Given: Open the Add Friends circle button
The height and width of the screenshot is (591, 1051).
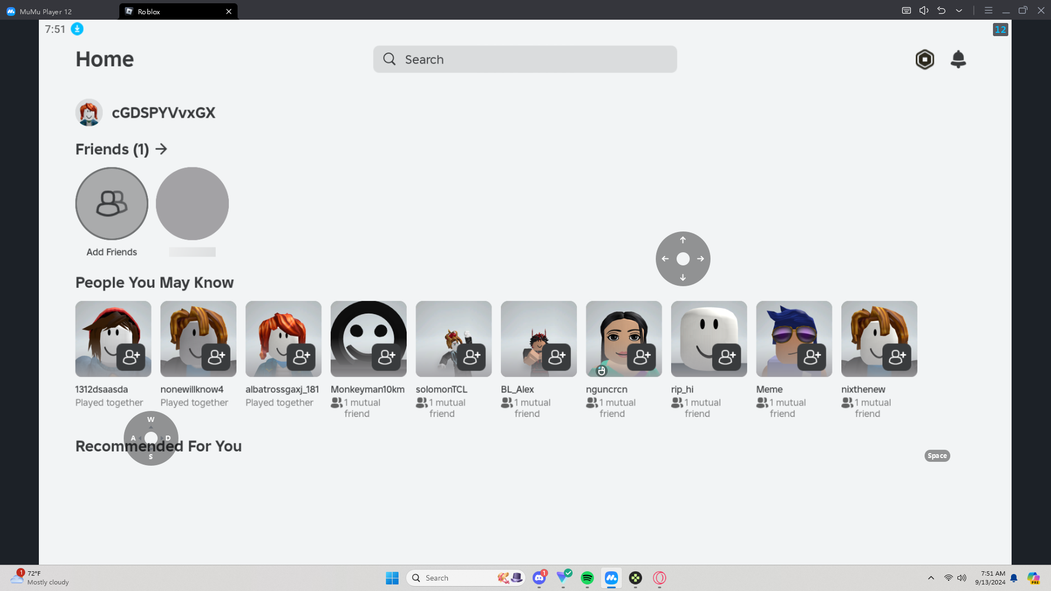Looking at the screenshot, I should click(x=112, y=204).
